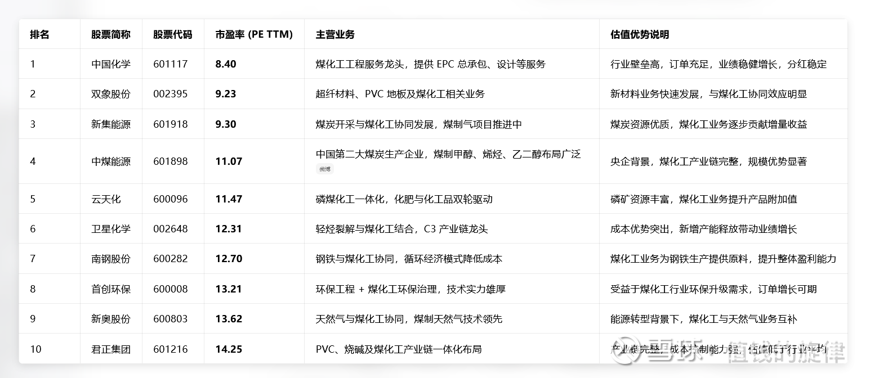
Task: Click the 中国化学 stock name
Action: (111, 64)
